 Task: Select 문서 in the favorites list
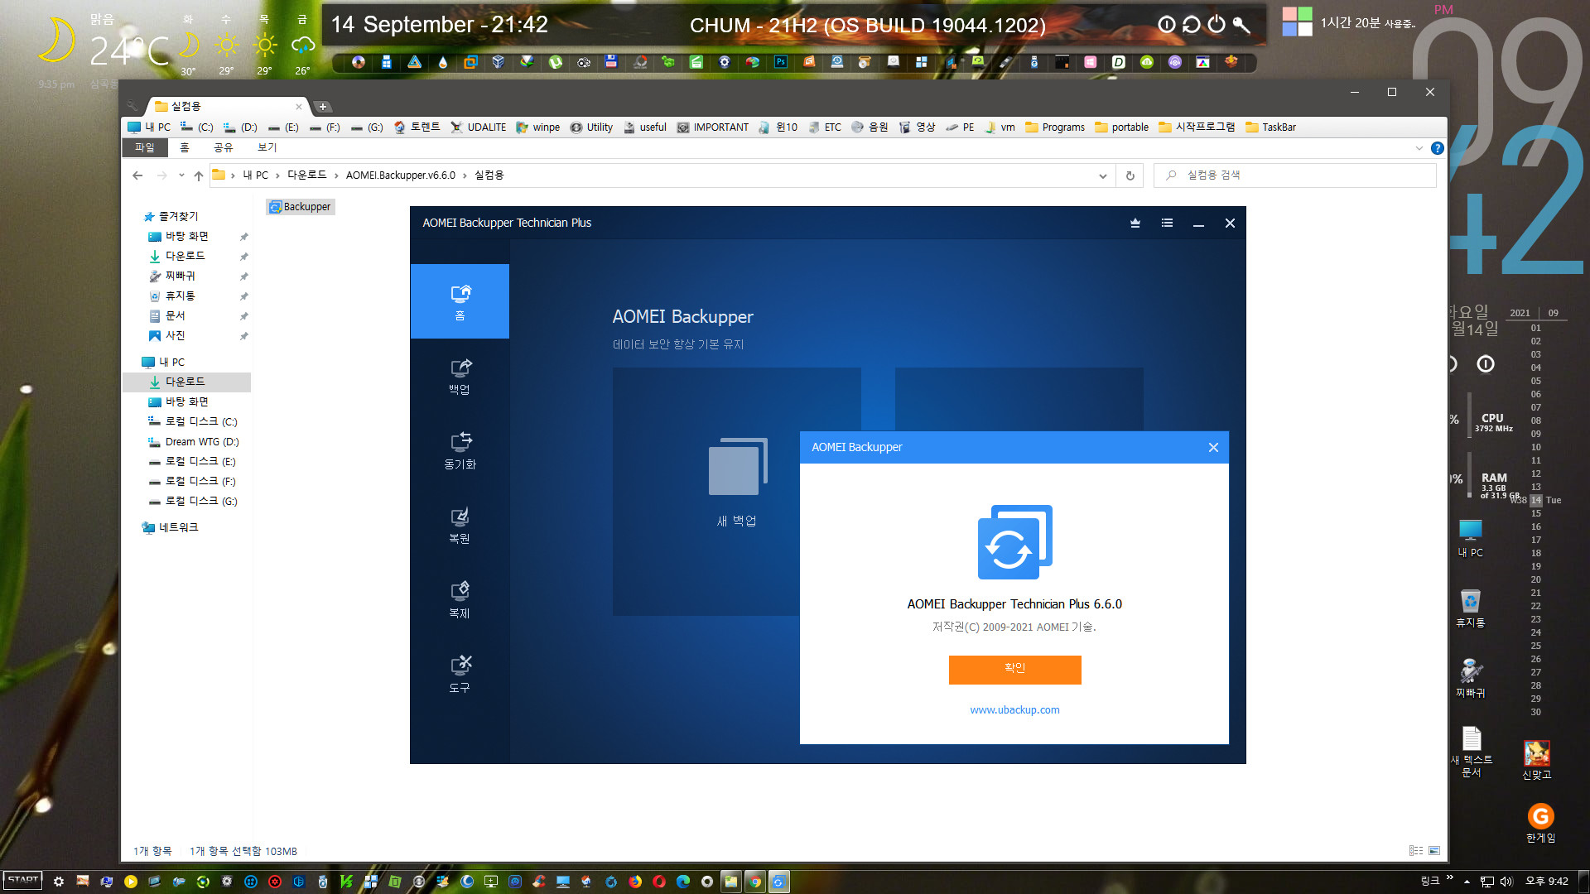coord(168,316)
